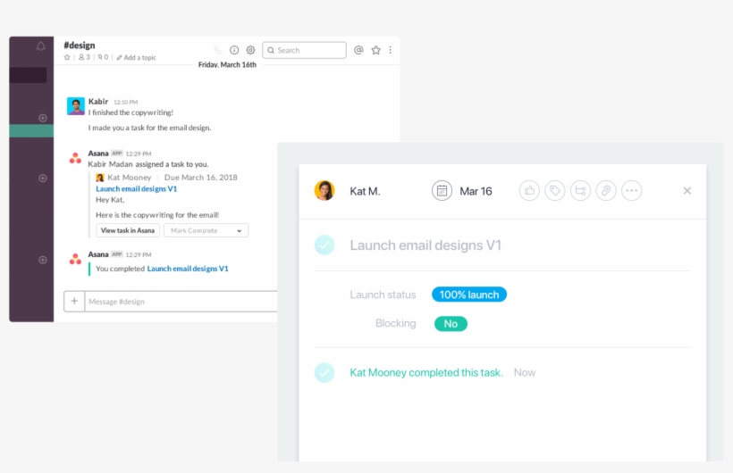Attach a file with paperclip icon
Viewport: 733px width, 473px height.
(x=606, y=190)
